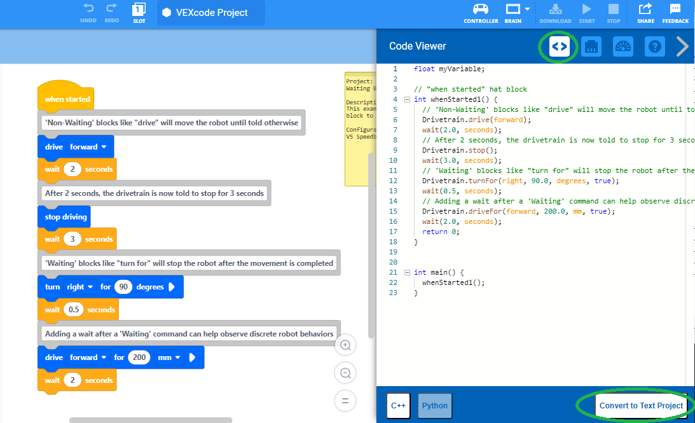Click the workspace vertical scrollbar

point(371,245)
